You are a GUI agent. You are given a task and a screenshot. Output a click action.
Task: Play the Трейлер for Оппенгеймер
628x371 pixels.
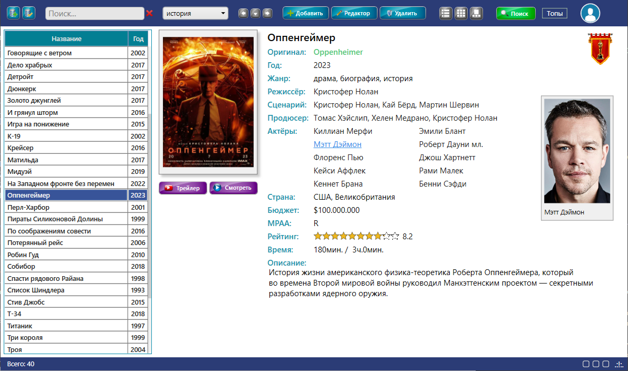pyautogui.click(x=183, y=188)
